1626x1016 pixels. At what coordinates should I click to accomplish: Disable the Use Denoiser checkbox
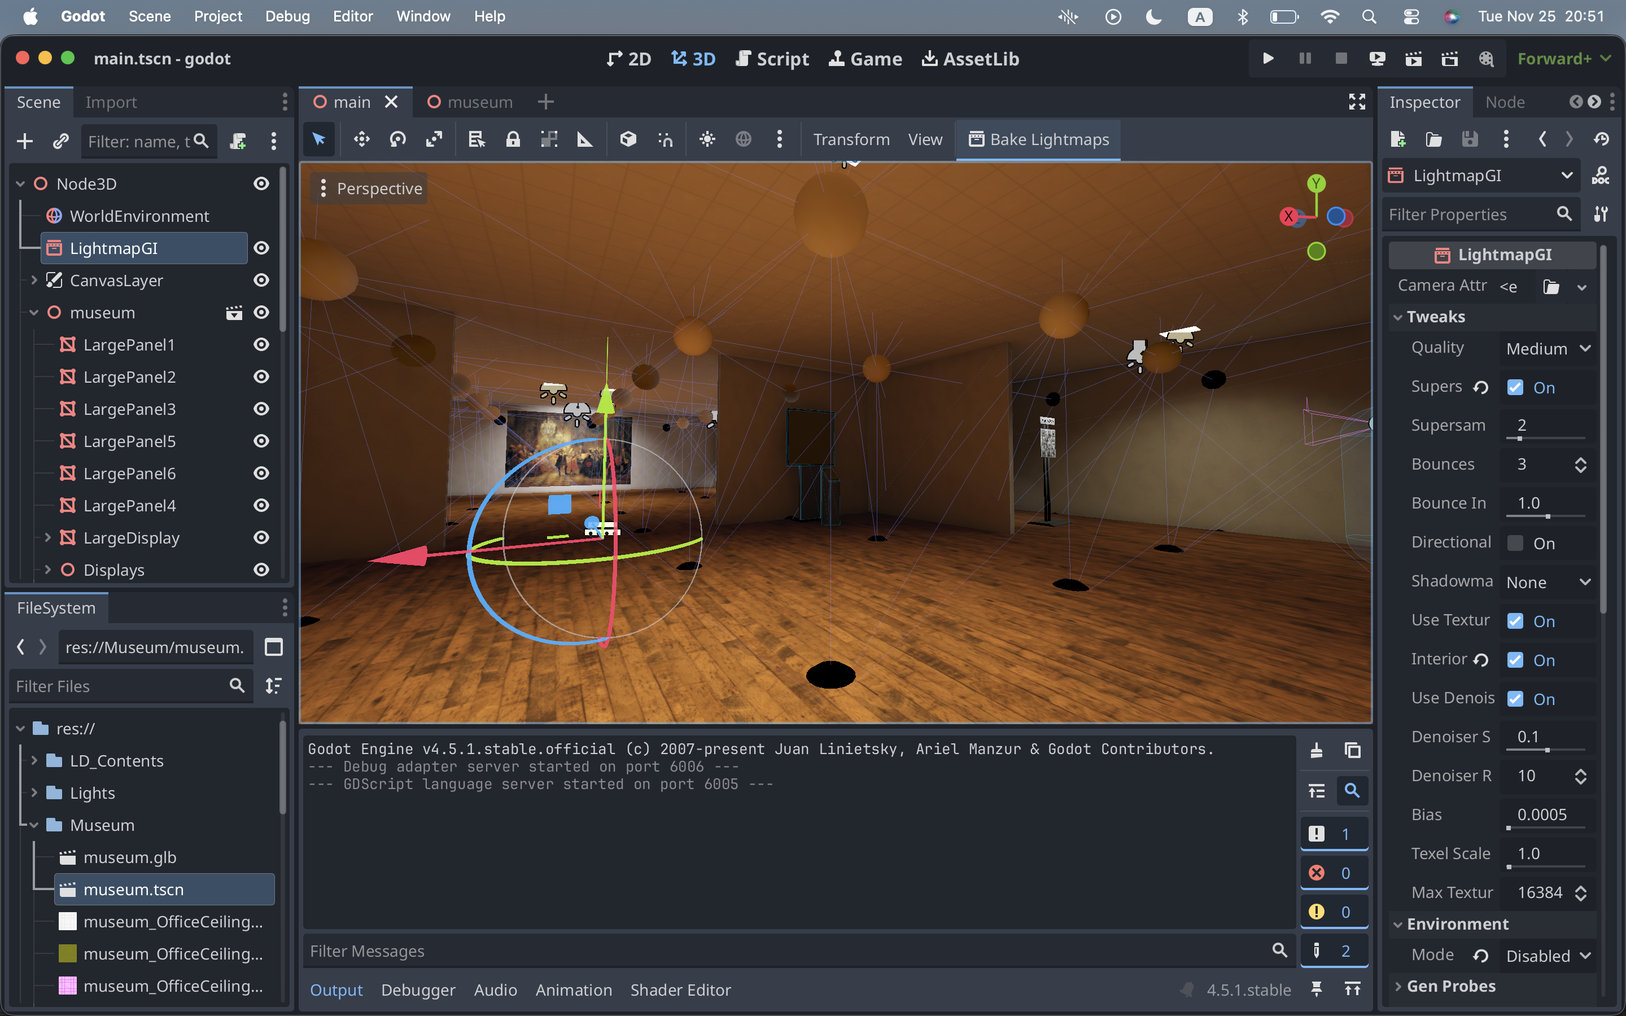[1515, 699]
